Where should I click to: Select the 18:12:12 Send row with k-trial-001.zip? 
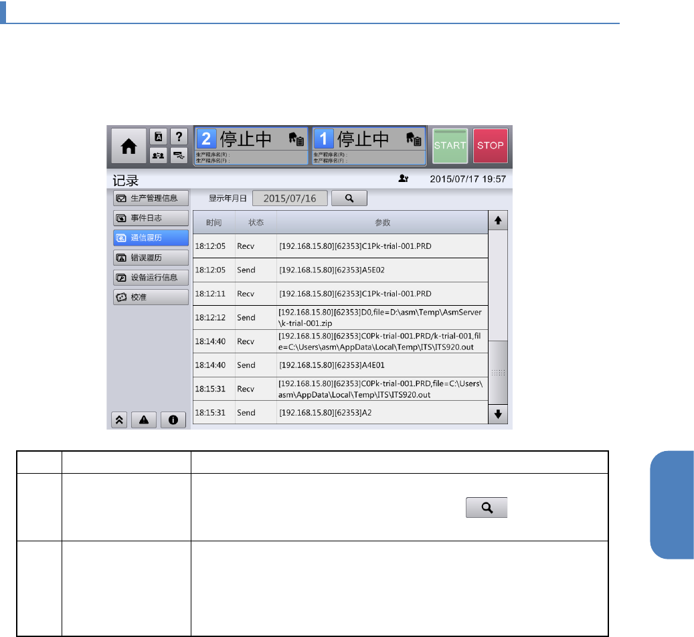[341, 317]
